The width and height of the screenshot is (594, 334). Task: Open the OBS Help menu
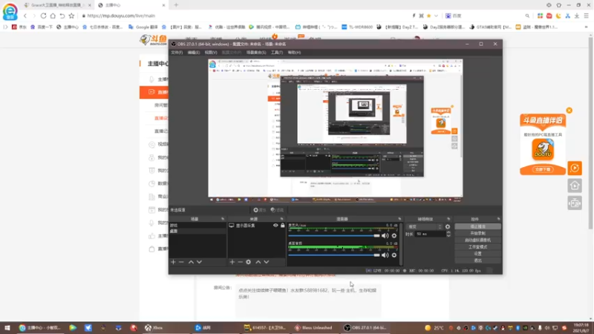click(x=294, y=53)
